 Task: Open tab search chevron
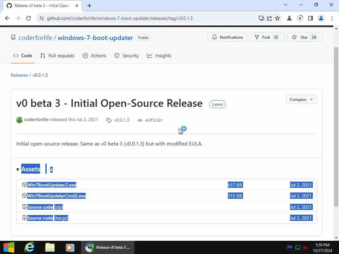[286, 5]
